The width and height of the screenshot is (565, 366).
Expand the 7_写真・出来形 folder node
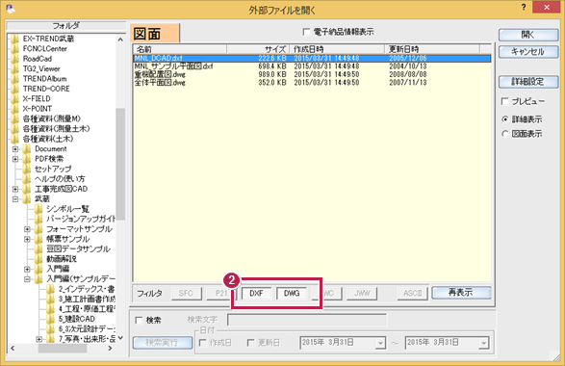click(39, 339)
